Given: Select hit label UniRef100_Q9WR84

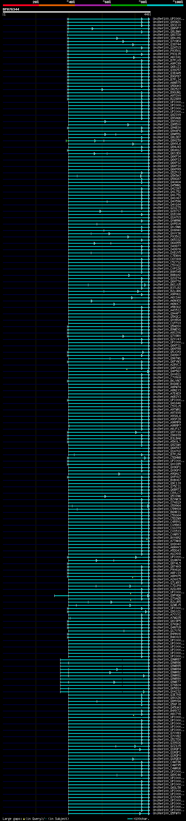Looking at the screenshot, I should [167, 669].
